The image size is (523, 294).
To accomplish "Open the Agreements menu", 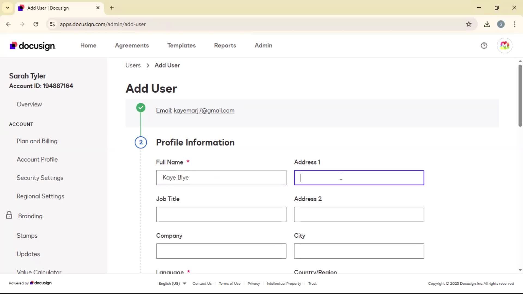I will coord(132,45).
